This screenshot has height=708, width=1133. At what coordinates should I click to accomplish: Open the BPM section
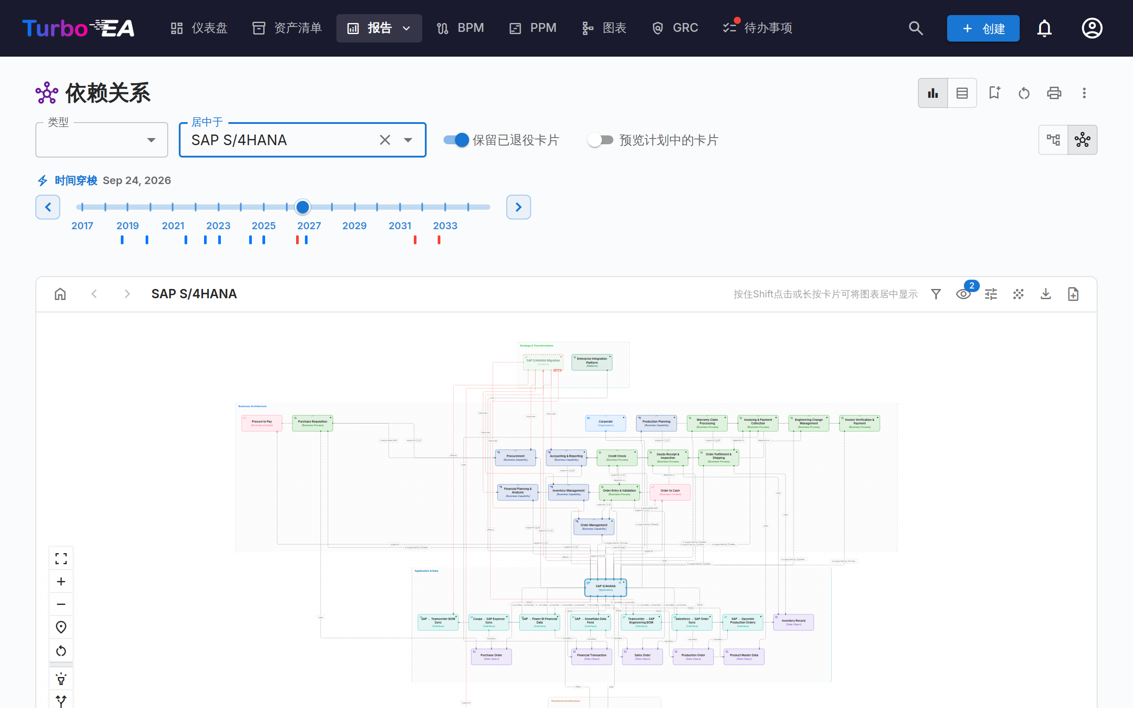tap(460, 28)
